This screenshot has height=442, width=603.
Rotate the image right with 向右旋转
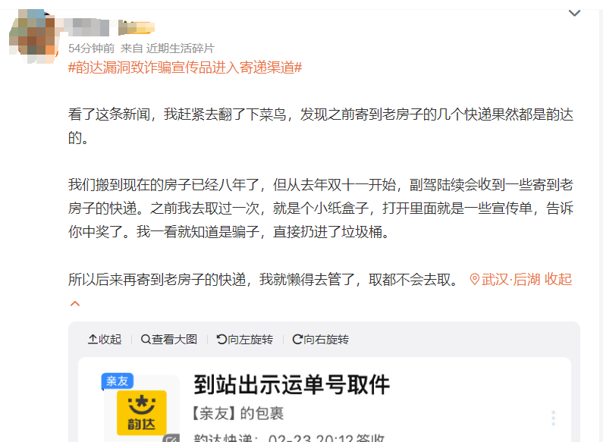pyautogui.click(x=320, y=340)
